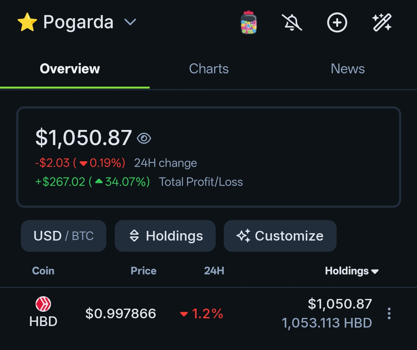Image resolution: width=417 pixels, height=350 pixels.
Task: Click the yellow star beside Pogarda
Action: 27,22
